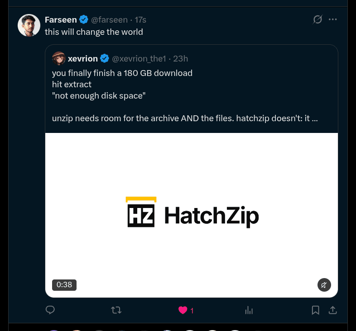Unmute the HatchZip video

[324, 285]
